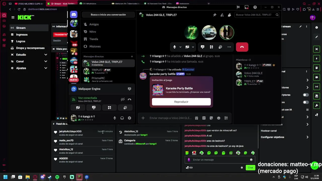Open soundboard in the voice panel button row
The width and height of the screenshot is (322, 181).
pos(125,108)
